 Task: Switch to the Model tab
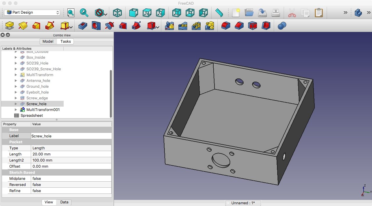48,41
